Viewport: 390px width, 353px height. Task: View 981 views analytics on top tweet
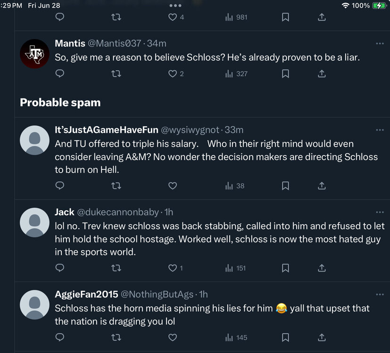[236, 17]
